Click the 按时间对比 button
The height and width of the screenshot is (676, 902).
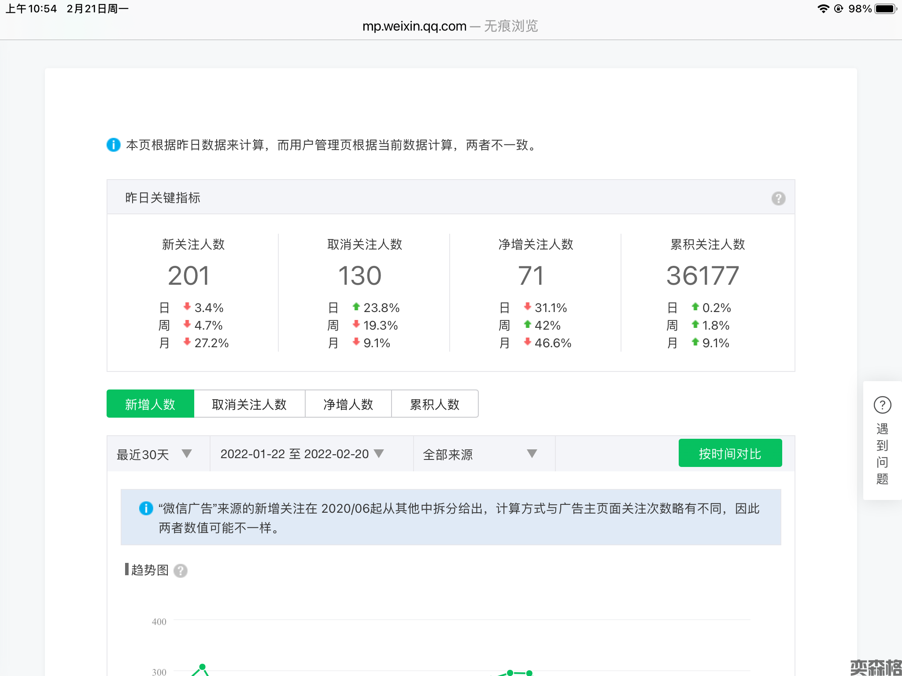(730, 453)
